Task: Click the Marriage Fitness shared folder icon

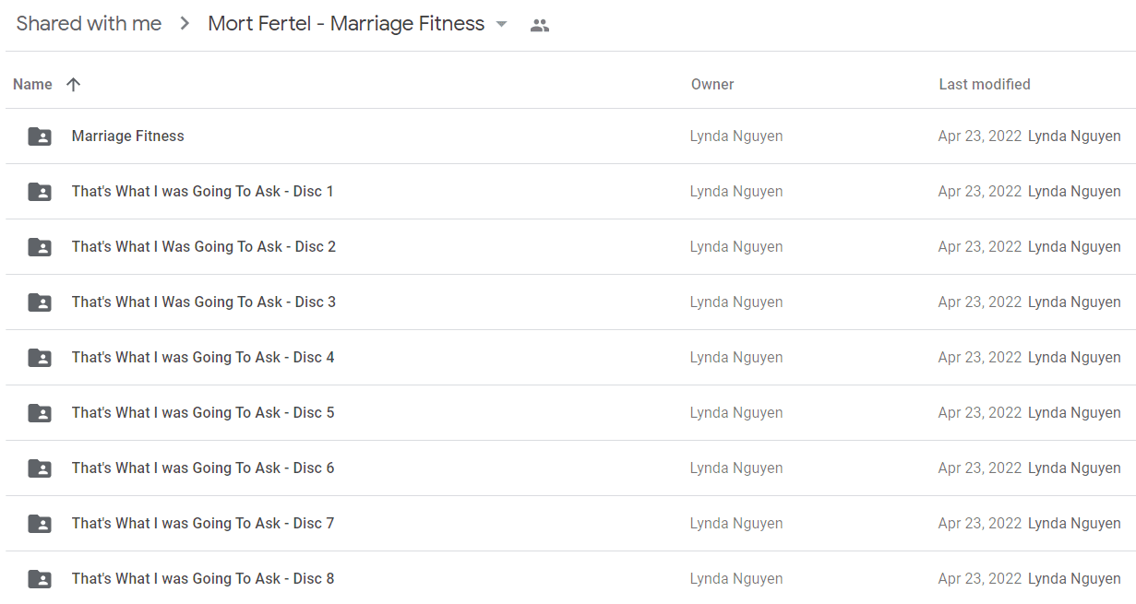Action: 40,136
